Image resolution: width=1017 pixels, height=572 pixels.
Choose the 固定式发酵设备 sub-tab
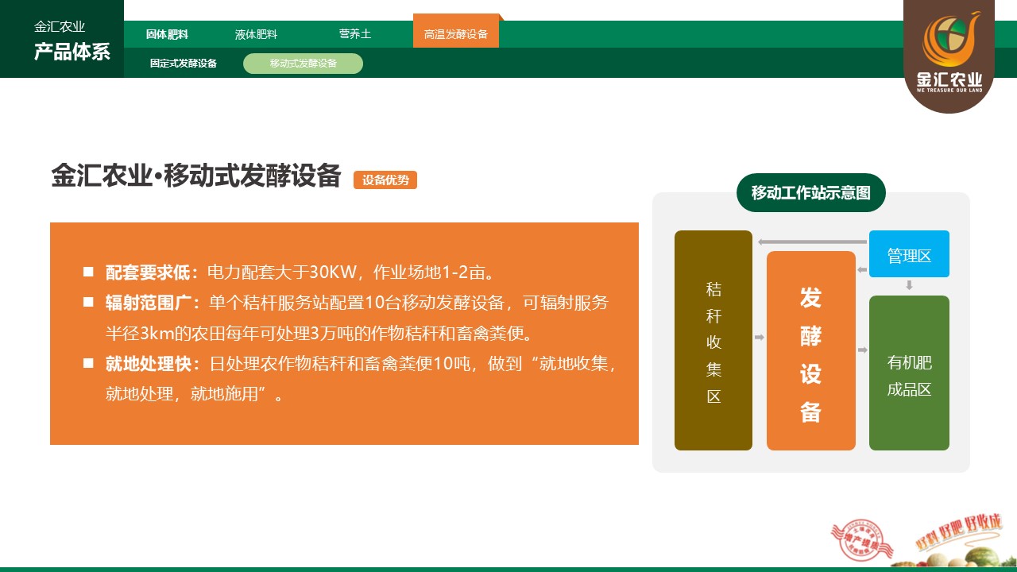(x=184, y=64)
